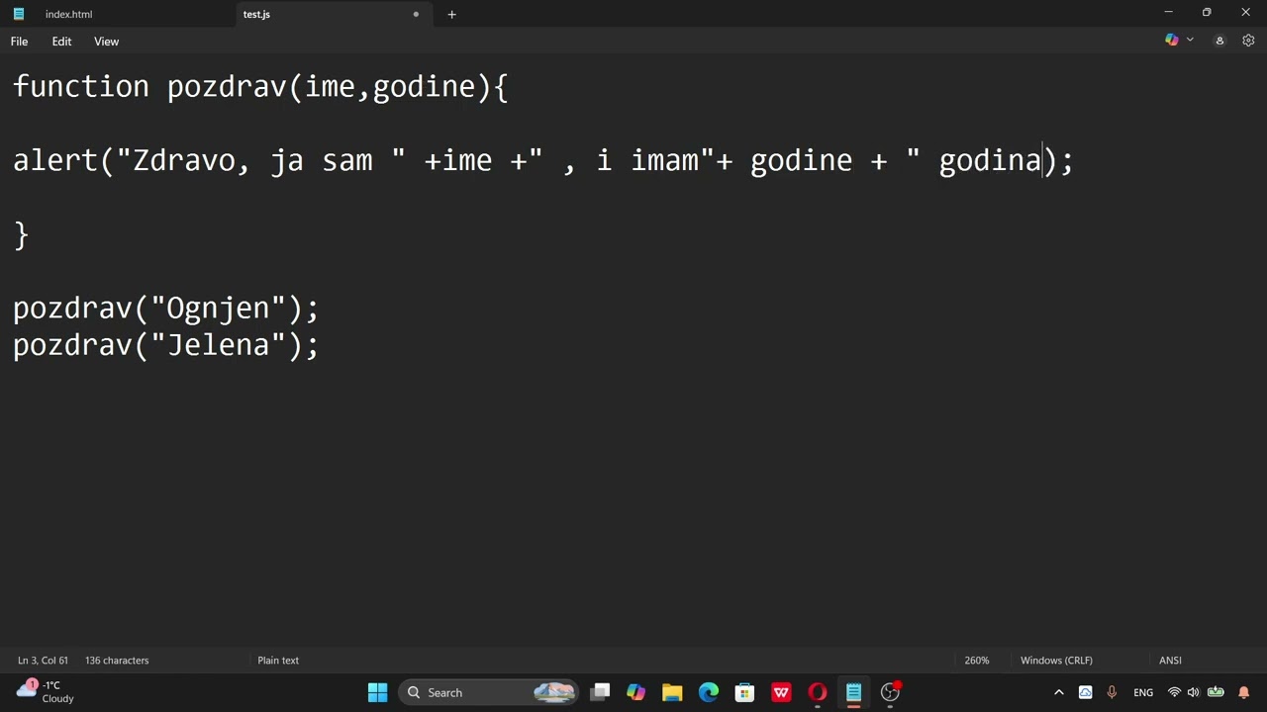Click the Notepad app icon in title bar

pyautogui.click(x=18, y=14)
